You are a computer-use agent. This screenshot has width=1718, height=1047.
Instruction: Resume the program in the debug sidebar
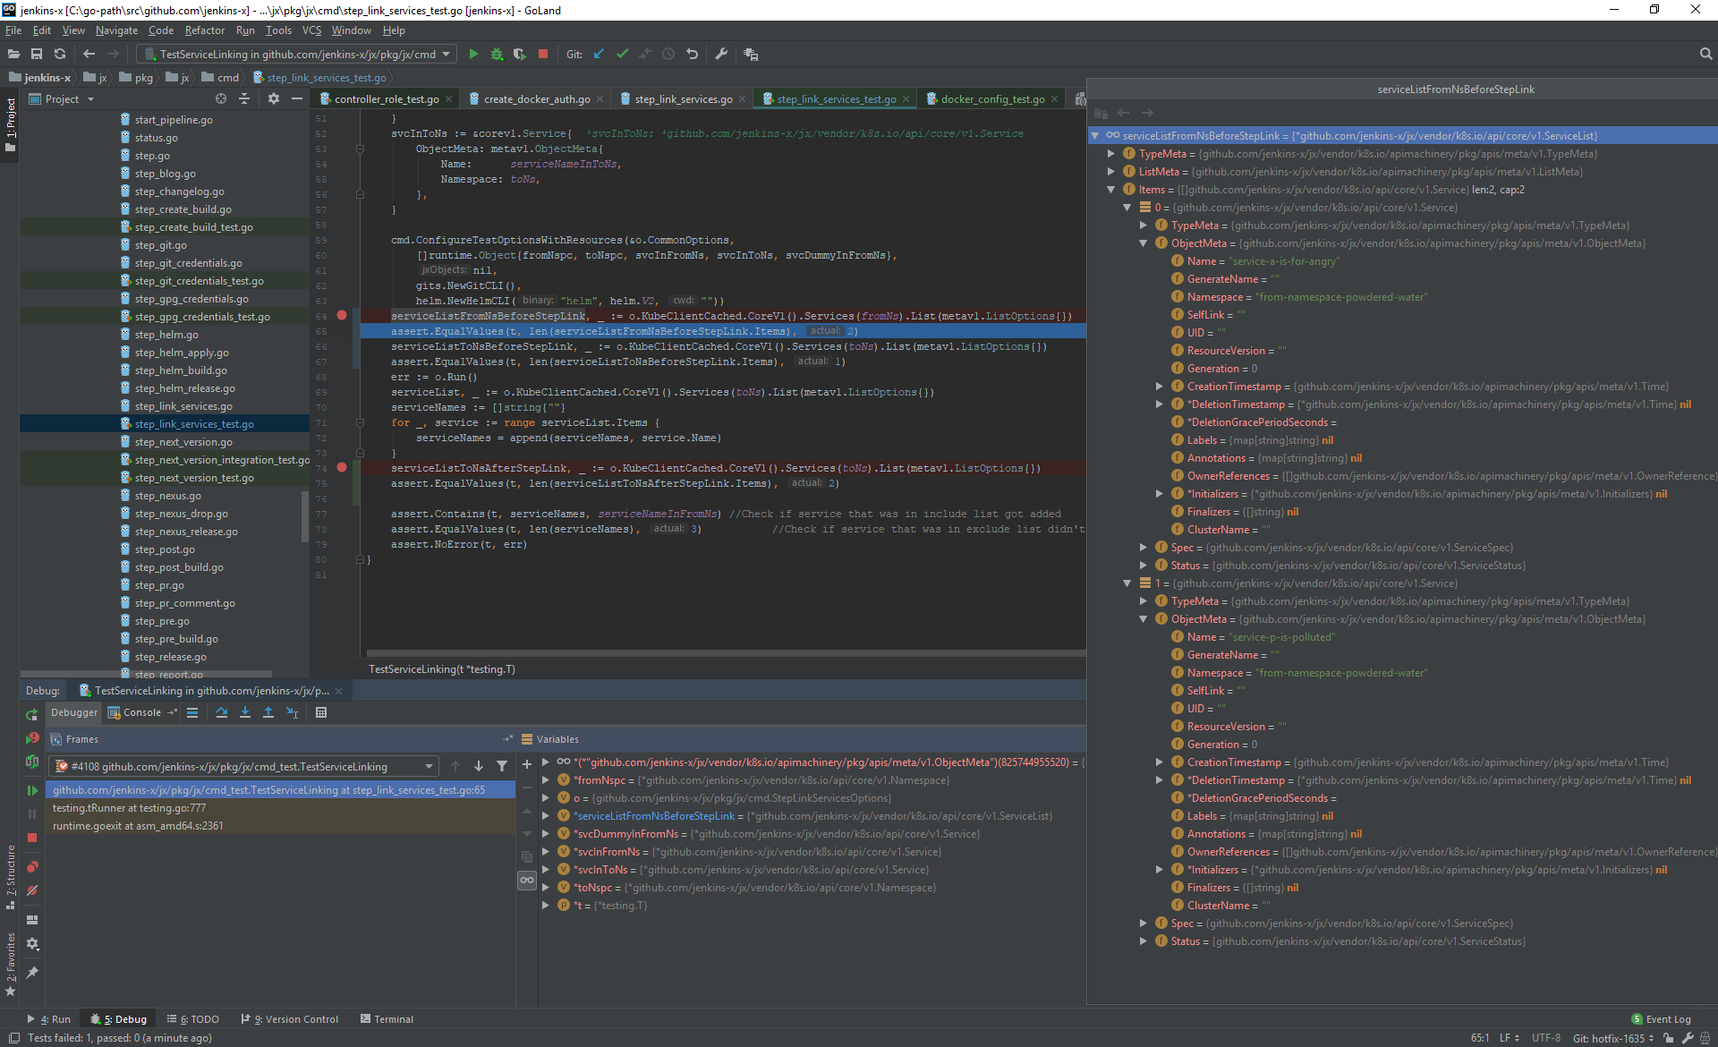[x=32, y=791]
